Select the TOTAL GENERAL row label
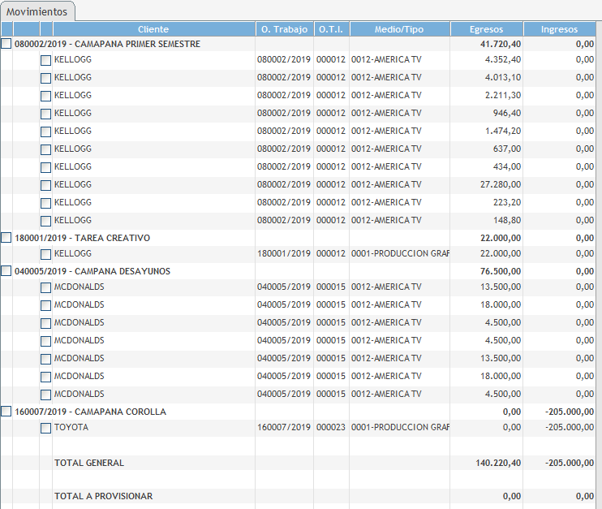Screen dimensions: 602x509 pyautogui.click(x=89, y=463)
